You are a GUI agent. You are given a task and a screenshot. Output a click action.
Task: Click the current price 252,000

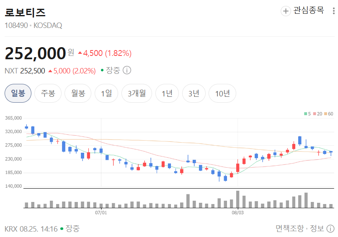(x=35, y=53)
